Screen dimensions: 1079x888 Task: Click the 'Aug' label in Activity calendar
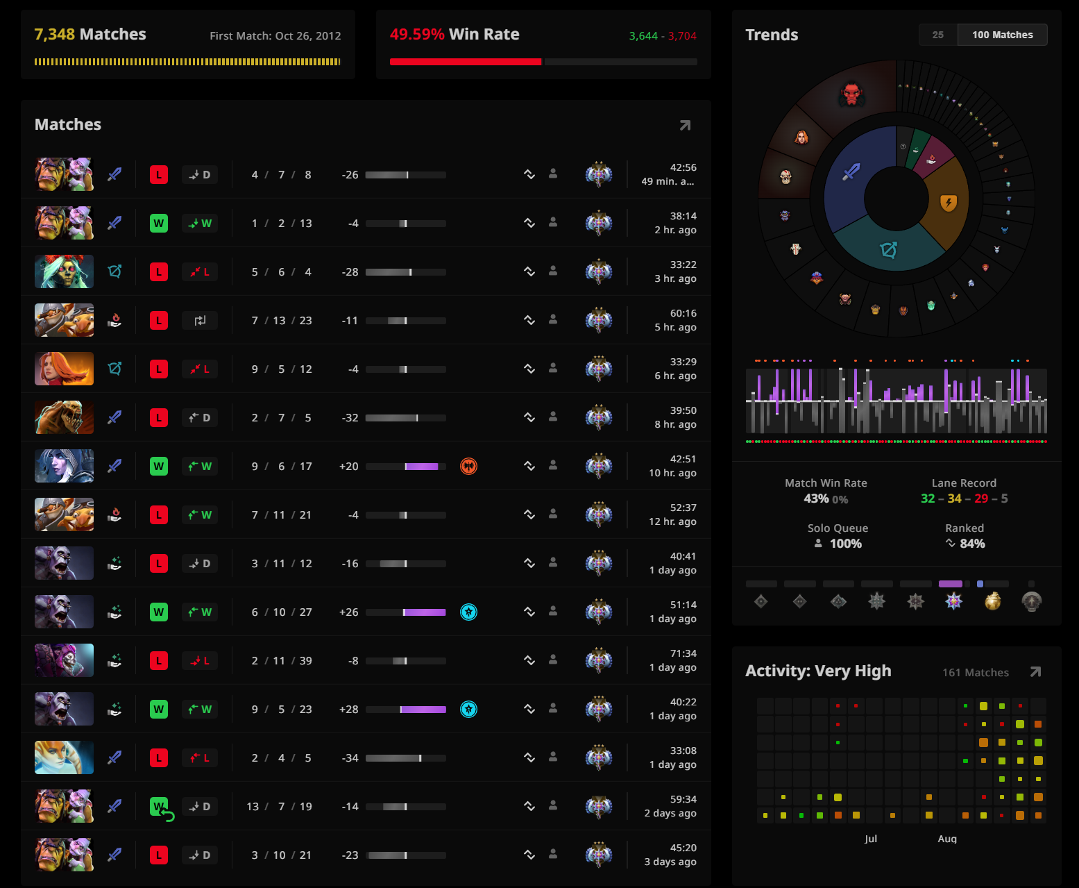947,839
